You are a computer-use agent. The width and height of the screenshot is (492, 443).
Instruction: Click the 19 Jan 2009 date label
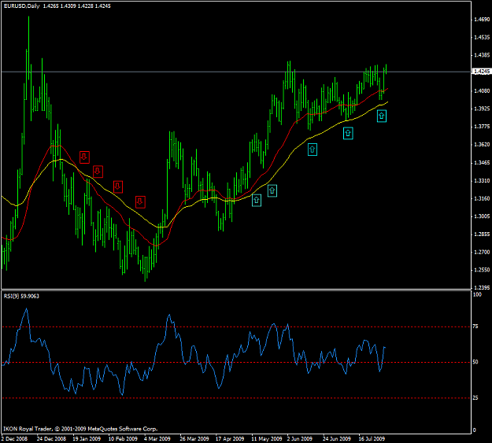87,438
